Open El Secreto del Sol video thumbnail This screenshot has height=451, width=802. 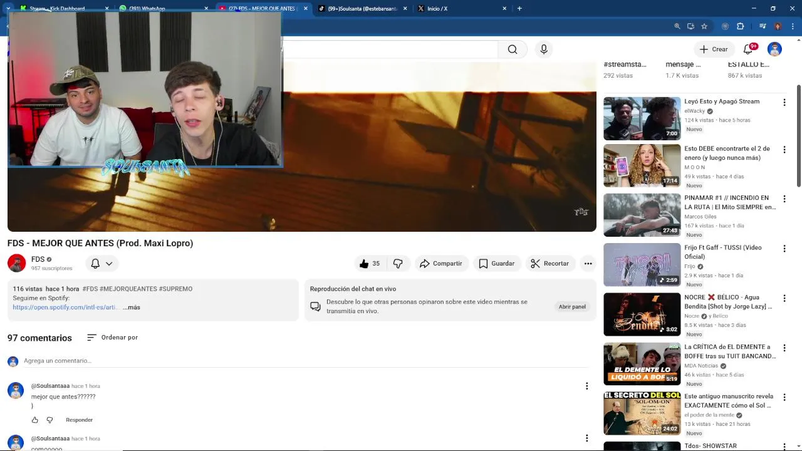tap(642, 413)
